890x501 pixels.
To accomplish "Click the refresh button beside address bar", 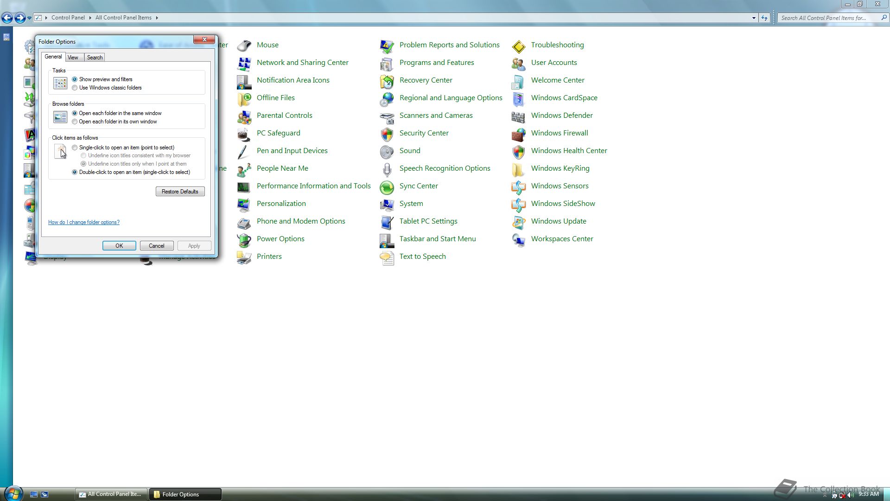I will click(764, 18).
